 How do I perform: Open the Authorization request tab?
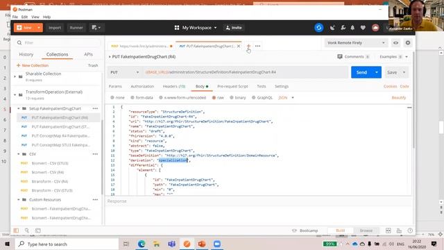coord(142,86)
